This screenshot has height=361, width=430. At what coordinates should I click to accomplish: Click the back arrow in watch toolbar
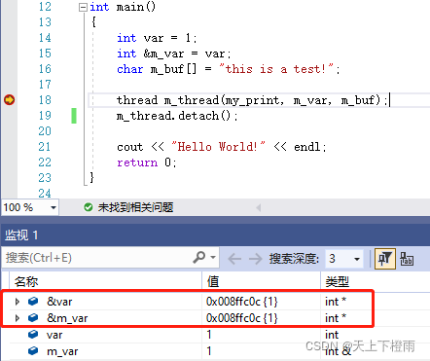tap(234, 259)
